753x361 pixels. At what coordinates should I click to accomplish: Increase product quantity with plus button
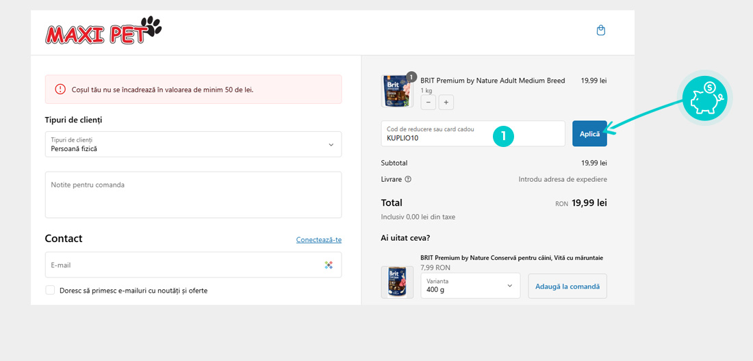pyautogui.click(x=446, y=103)
